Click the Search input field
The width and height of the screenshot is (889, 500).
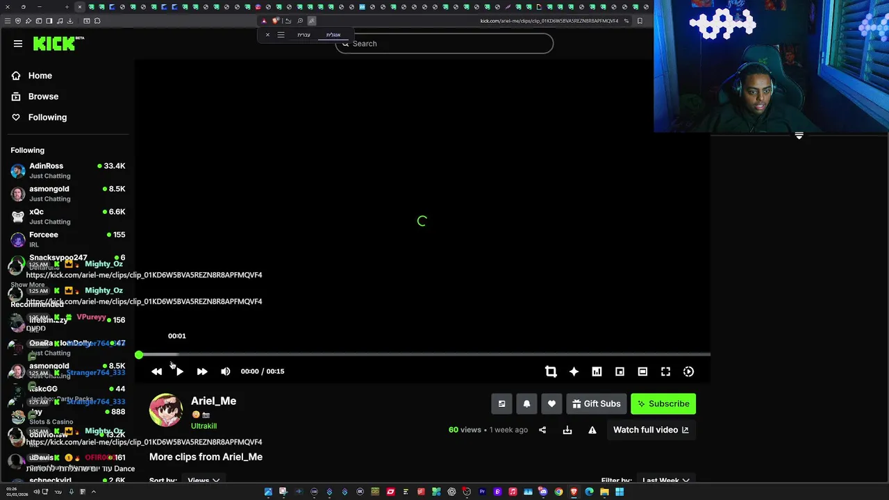444,44
